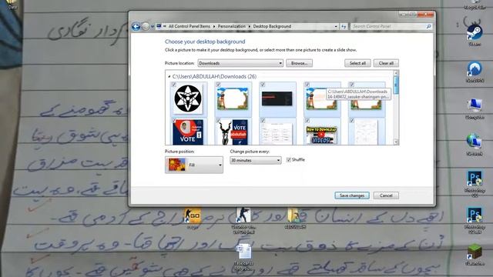Screen dimensions: 493x277
Task: Open the address bar previous locations dropdown
Action: (336, 26)
